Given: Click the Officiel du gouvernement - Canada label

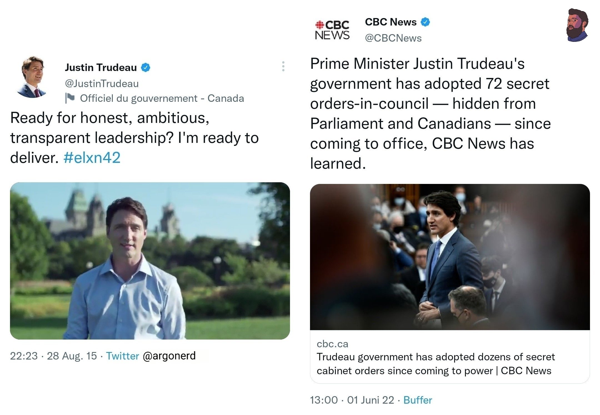Looking at the screenshot, I should point(162,98).
